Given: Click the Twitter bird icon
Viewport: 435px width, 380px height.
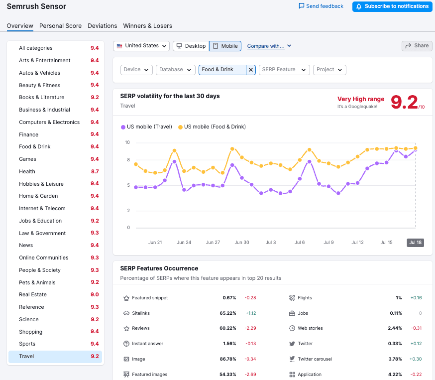Looking at the screenshot, I should 292,344.
